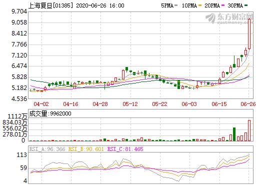Click the RSI_A:96.366 indicator value
Image resolution: width=260 pixels, height=188 pixels.
pyautogui.click(x=47, y=149)
